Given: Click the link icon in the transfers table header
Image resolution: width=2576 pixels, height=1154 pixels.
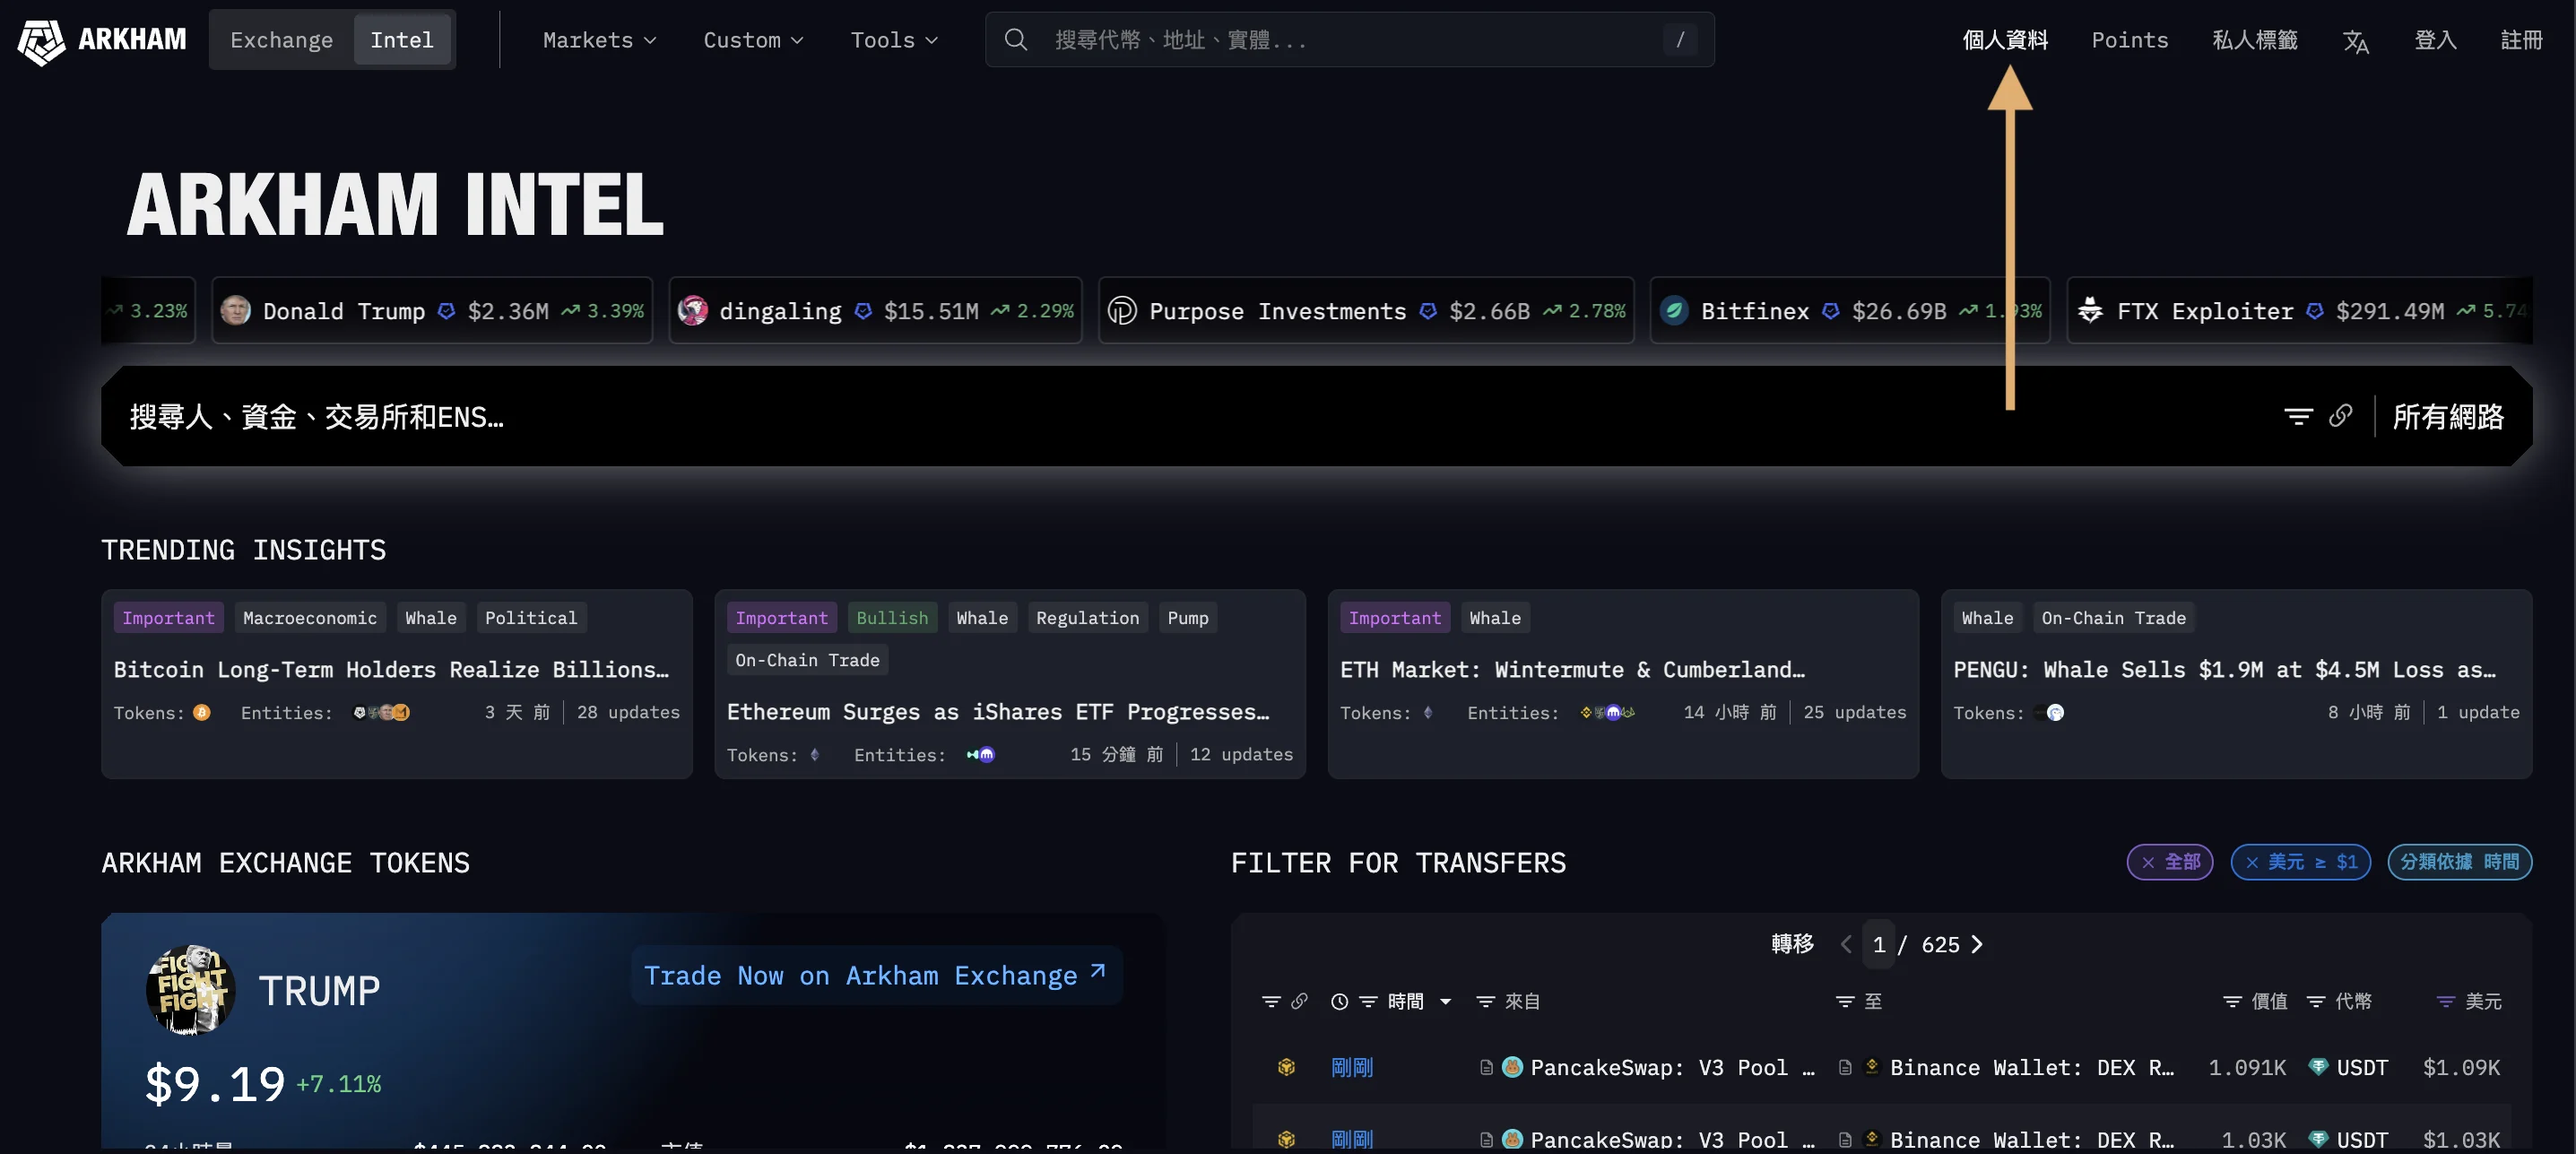Looking at the screenshot, I should 1299,1001.
